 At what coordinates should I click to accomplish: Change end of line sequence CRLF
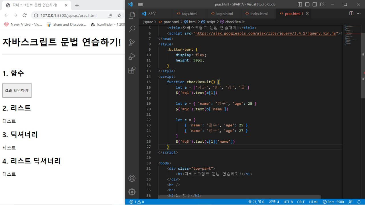(x=301, y=202)
